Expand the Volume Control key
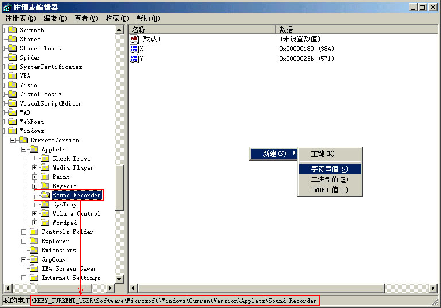441x308 pixels. point(34,213)
